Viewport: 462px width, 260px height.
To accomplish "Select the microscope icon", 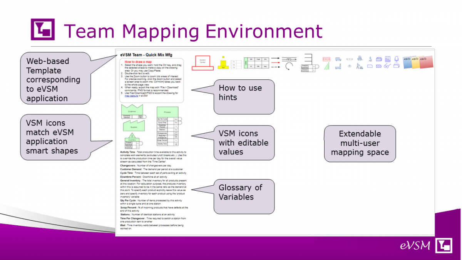I will pos(370,59).
